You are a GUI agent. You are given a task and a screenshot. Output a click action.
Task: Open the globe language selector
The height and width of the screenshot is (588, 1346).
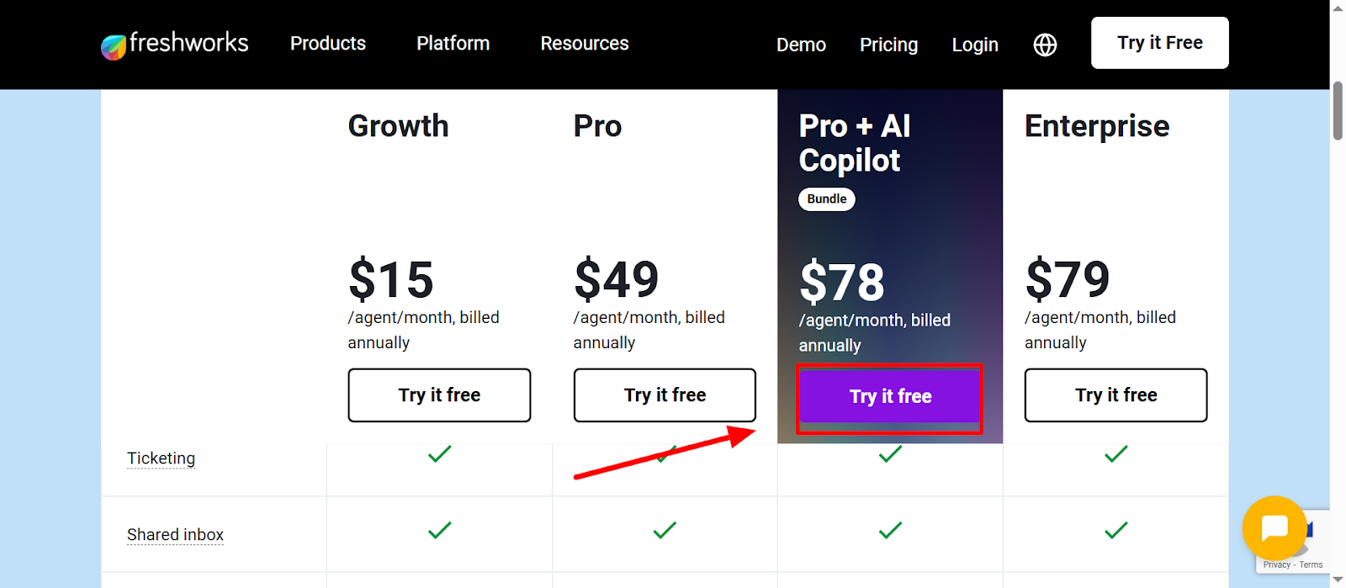[1045, 45]
